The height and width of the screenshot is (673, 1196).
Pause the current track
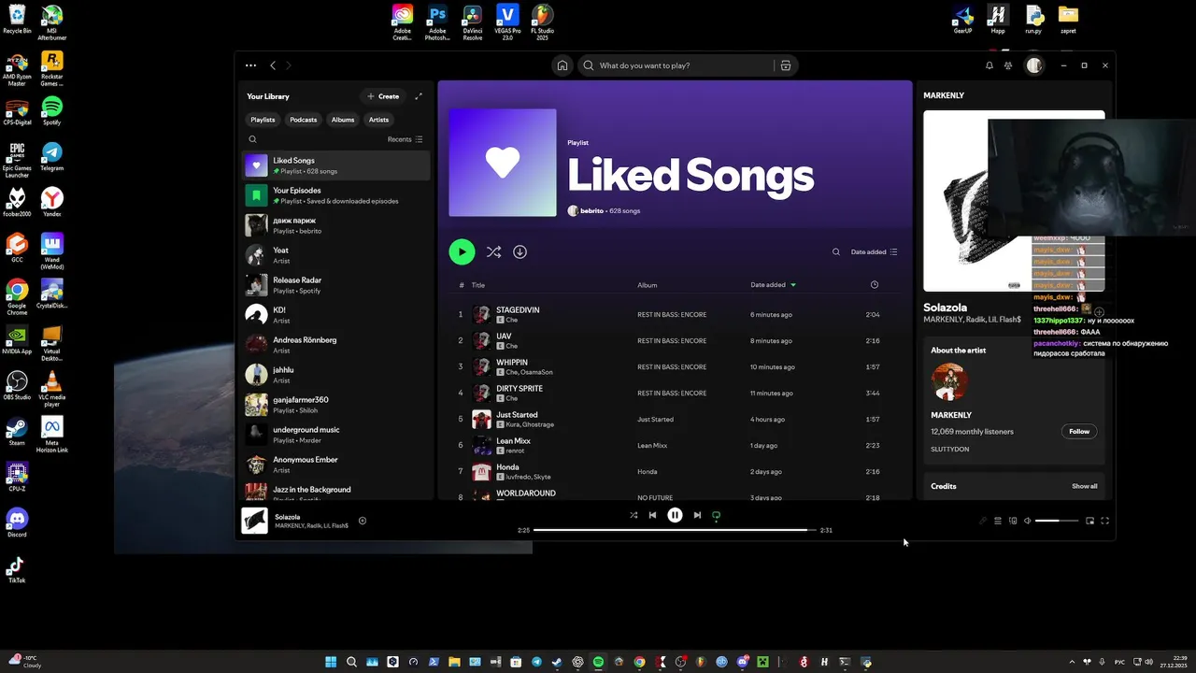click(x=675, y=515)
